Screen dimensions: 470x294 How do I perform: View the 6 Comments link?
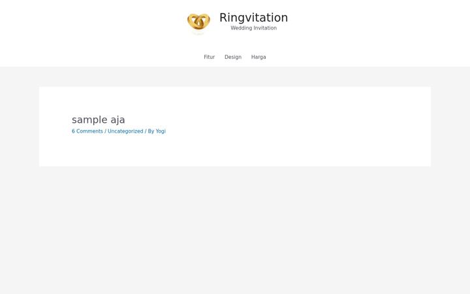pos(87,131)
